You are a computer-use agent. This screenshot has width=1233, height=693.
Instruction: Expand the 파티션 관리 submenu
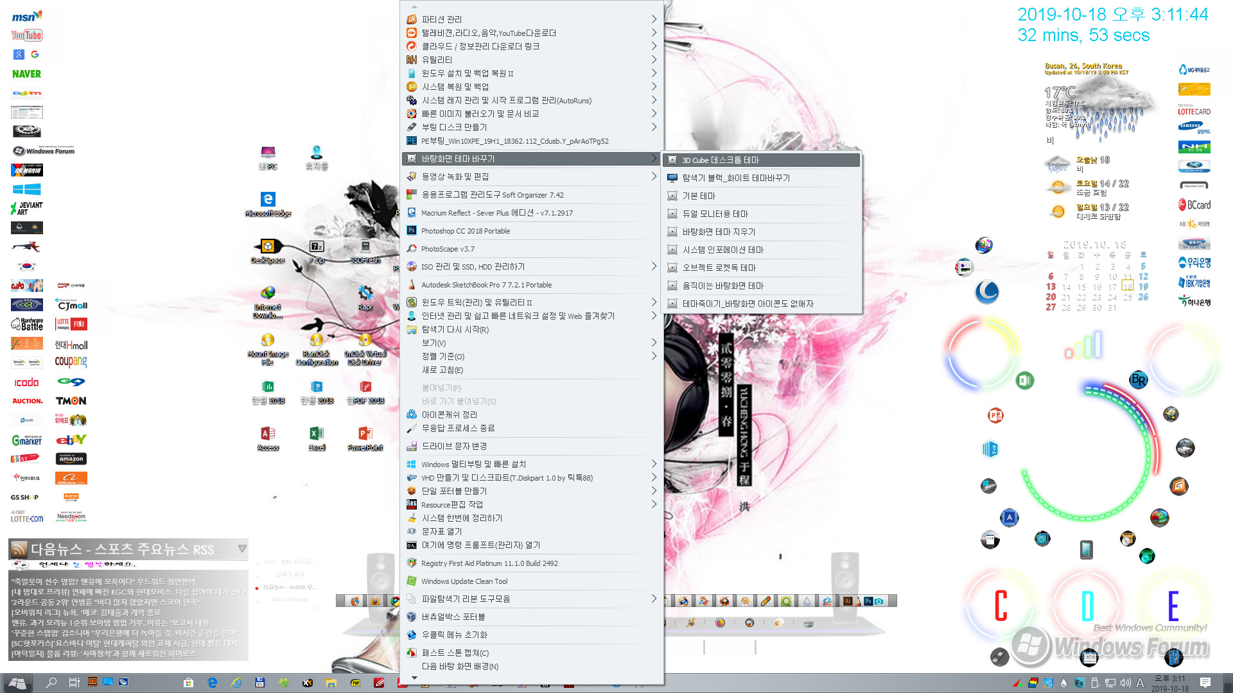coord(532,19)
